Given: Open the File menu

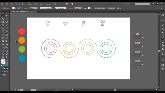Looking at the screenshot, I should point(7,4).
